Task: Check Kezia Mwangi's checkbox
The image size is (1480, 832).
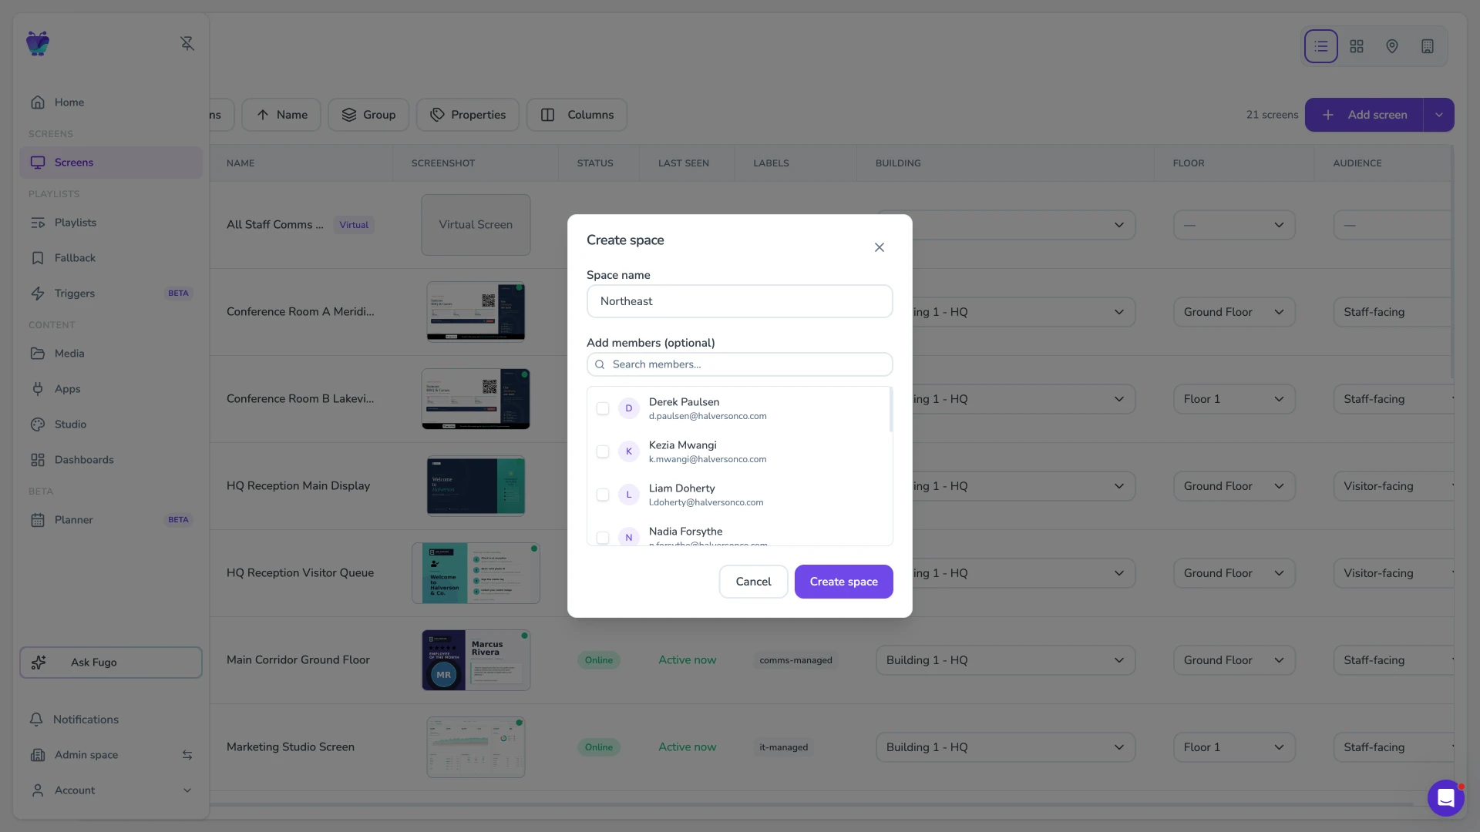Action: click(x=603, y=451)
